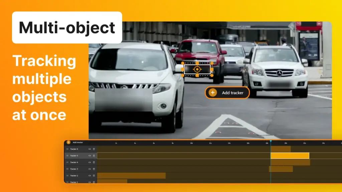The width and height of the screenshot is (342, 192).
Task: Delete Tracker 1 using its trash icon
Action: 94,182
